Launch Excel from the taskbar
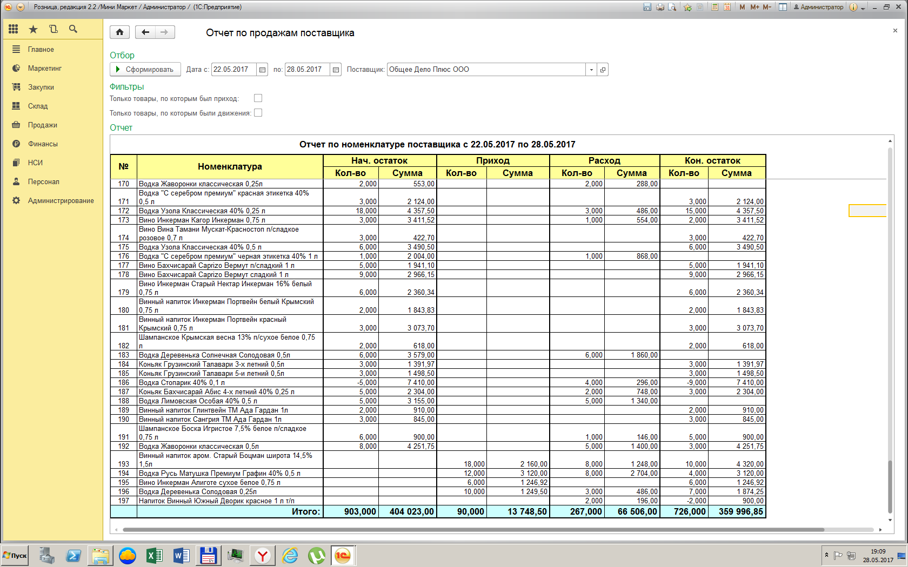This screenshot has height=567, width=908. point(155,556)
